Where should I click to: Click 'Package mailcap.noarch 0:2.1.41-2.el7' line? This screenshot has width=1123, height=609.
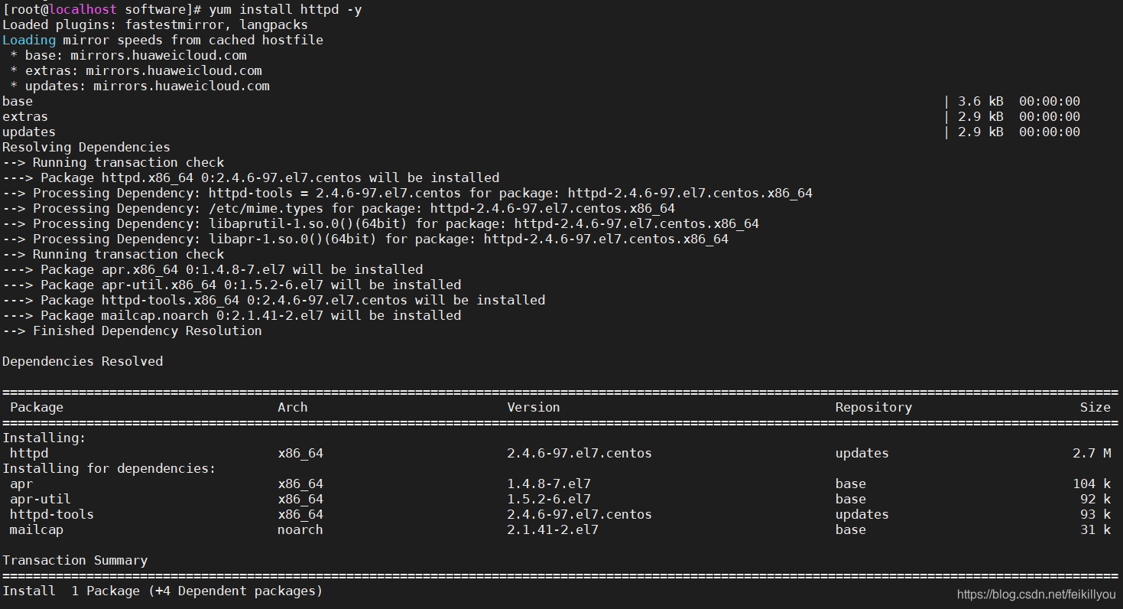coord(232,315)
